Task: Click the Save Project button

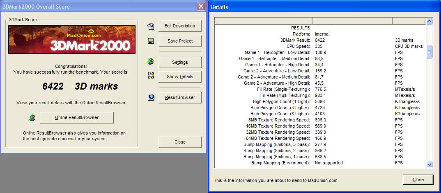Action: tap(180, 41)
